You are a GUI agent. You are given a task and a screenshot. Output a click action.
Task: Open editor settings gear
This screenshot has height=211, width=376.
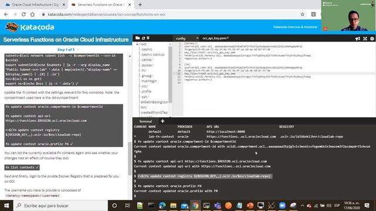(x=372, y=39)
